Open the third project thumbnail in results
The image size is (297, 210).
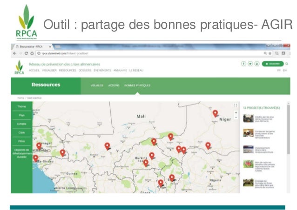point(248,149)
